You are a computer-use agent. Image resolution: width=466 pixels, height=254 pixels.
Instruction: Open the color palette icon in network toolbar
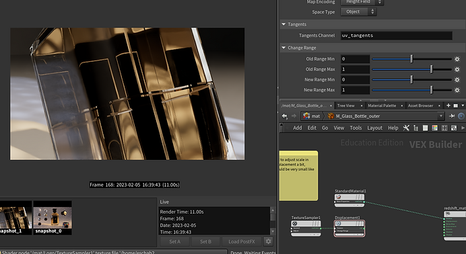coord(434,128)
